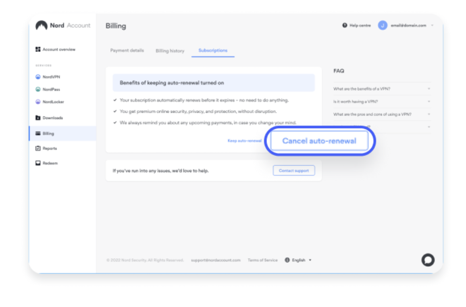Click the Cancel auto-renewal button
Image resolution: width=466 pixels, height=307 pixels.
(x=319, y=141)
